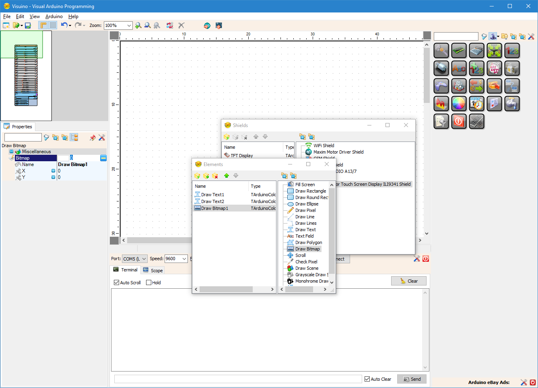
Task: Click the delete element icon in Elements
Action: (x=215, y=176)
